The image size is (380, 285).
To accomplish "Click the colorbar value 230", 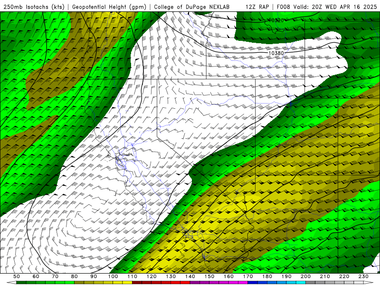I will tap(363, 276).
